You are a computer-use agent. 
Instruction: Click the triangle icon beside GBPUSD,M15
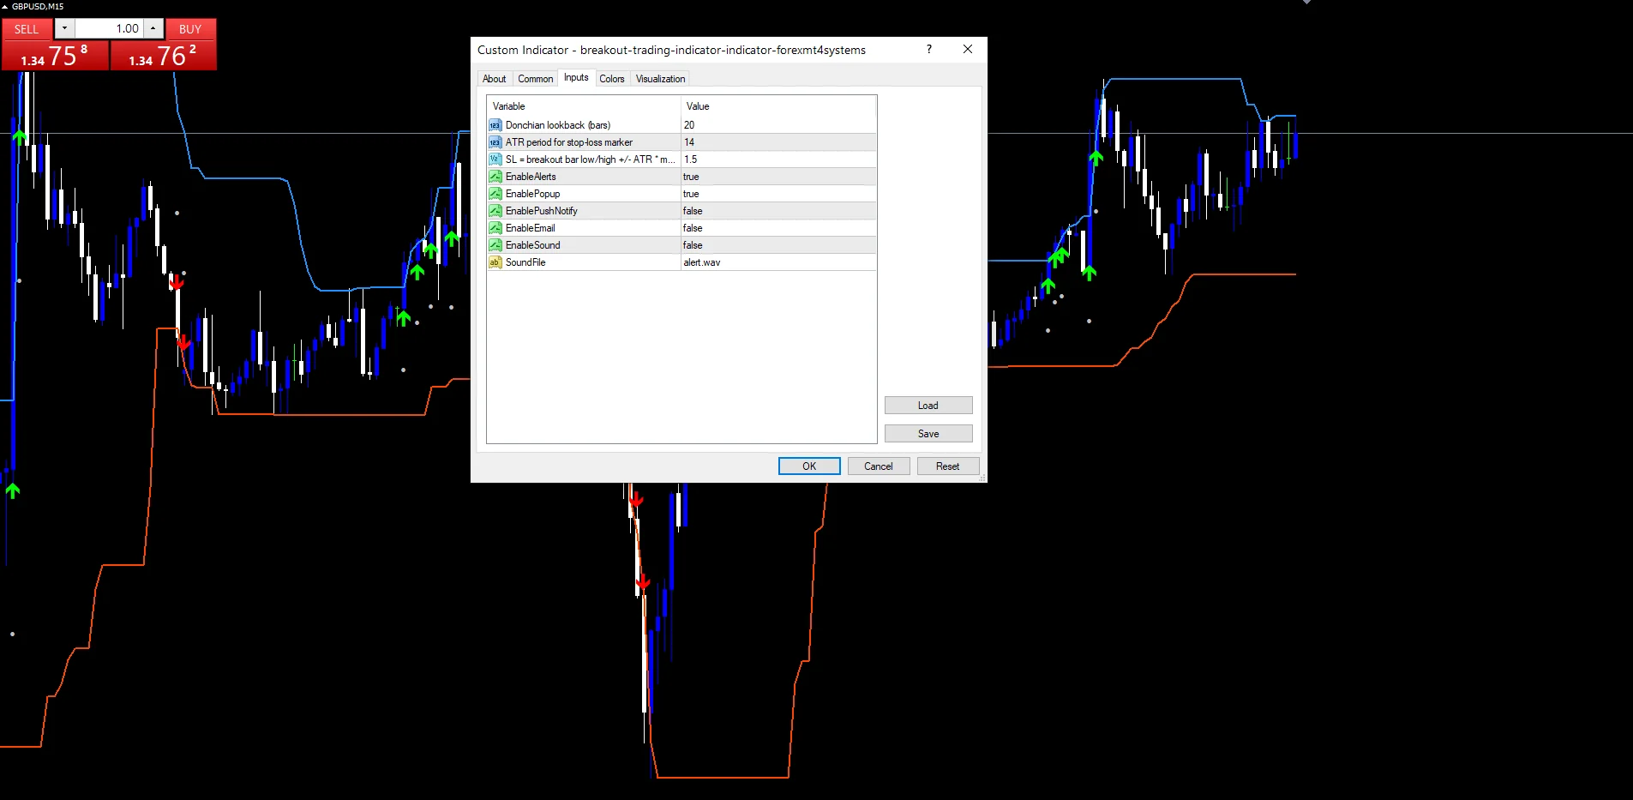click(5, 6)
